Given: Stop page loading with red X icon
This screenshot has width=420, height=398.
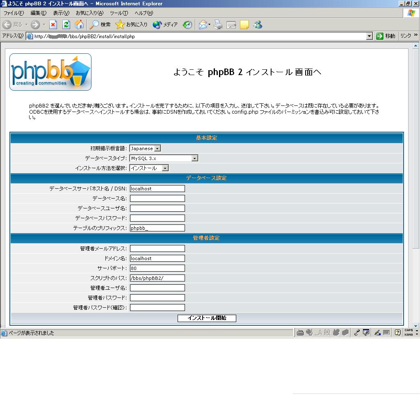Looking at the screenshot, I should [x=53, y=25].
